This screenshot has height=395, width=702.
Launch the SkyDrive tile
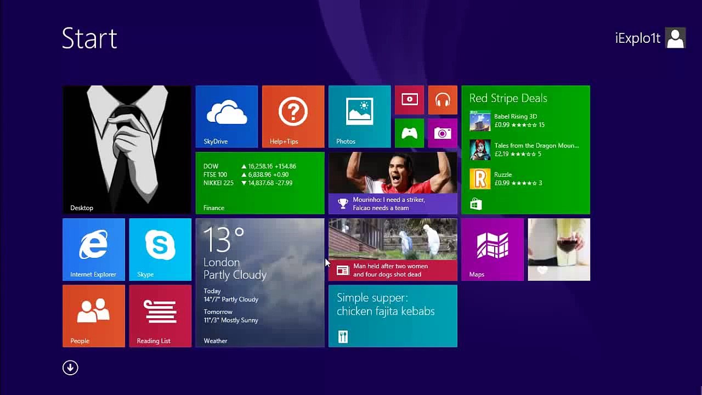tap(227, 116)
